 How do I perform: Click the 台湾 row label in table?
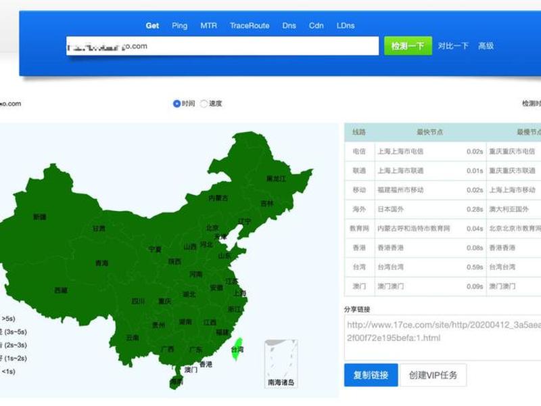pyautogui.click(x=359, y=267)
